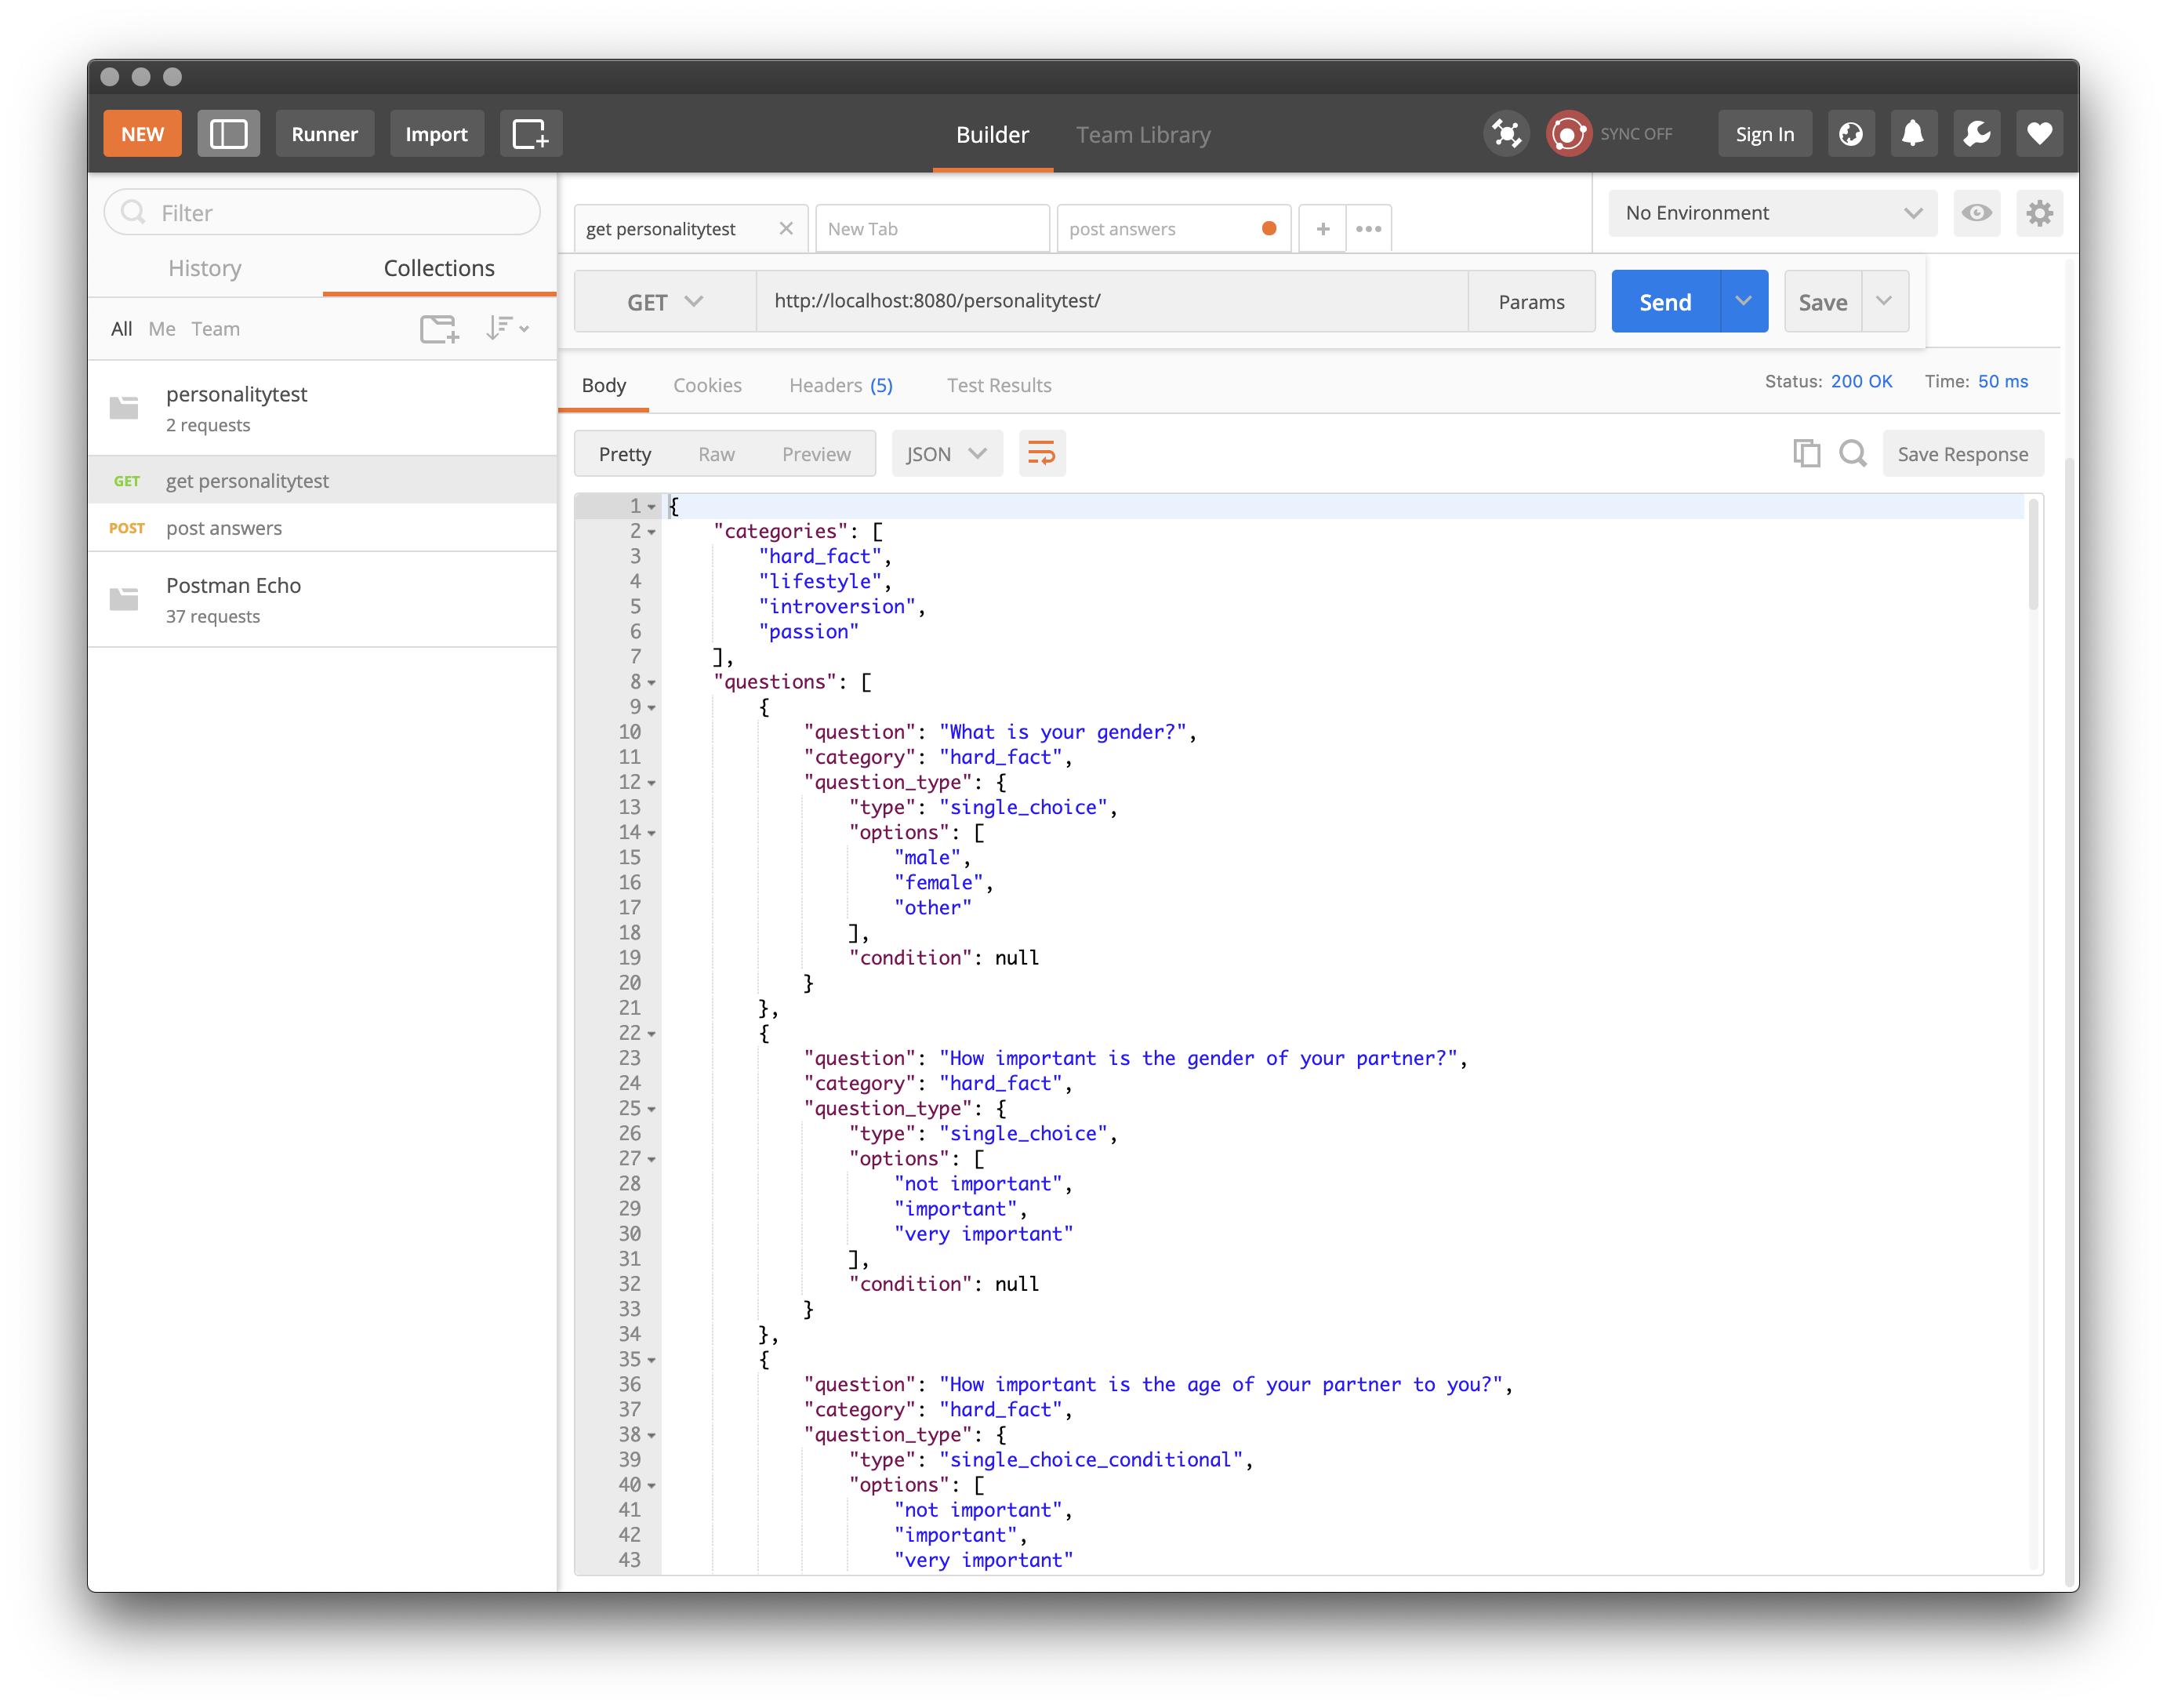Click the request URL field
2167x1708 pixels.
coord(1113,301)
